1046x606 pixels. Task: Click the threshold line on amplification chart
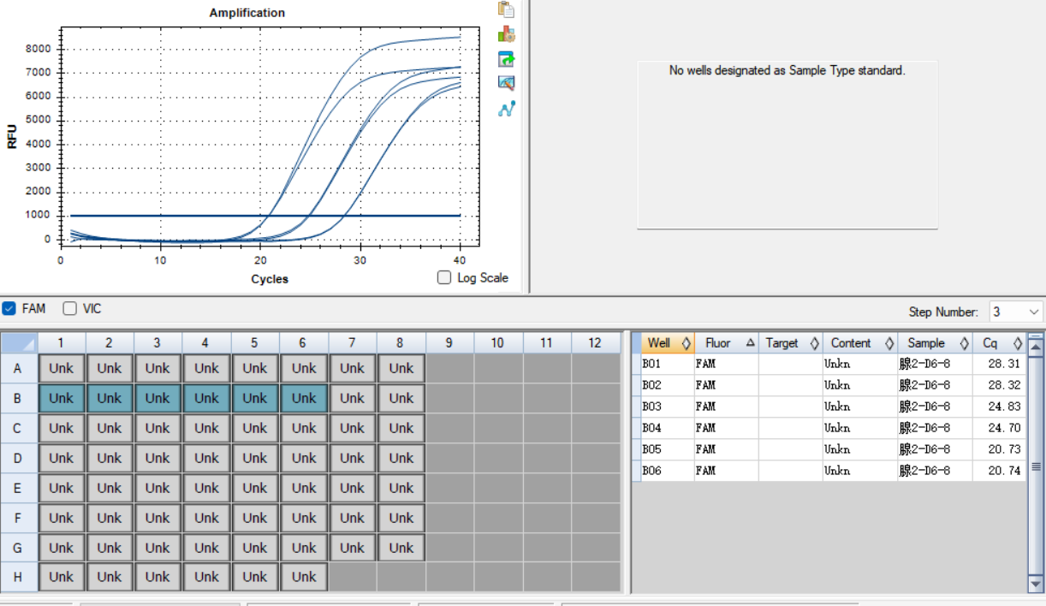[265, 216]
